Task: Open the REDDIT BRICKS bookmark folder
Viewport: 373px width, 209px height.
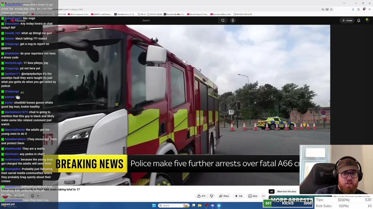Action: tap(155, 14)
